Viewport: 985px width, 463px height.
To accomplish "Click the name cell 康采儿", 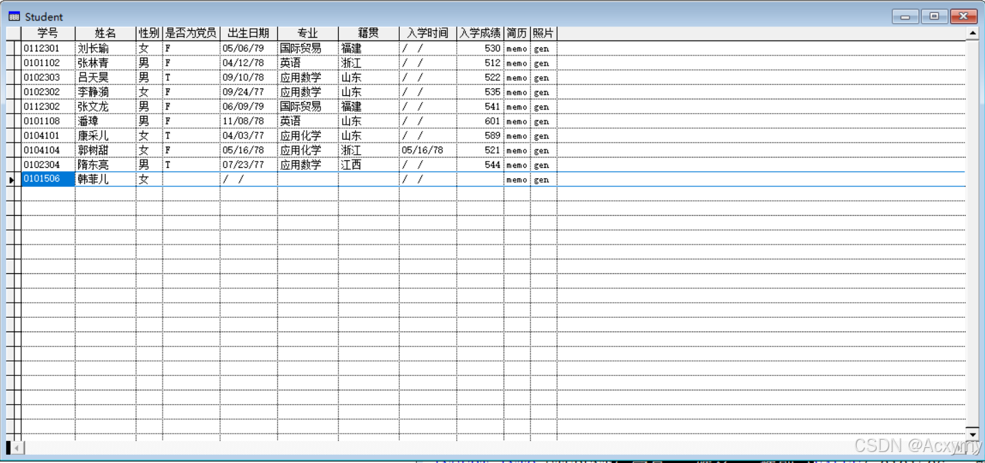I will coord(106,136).
